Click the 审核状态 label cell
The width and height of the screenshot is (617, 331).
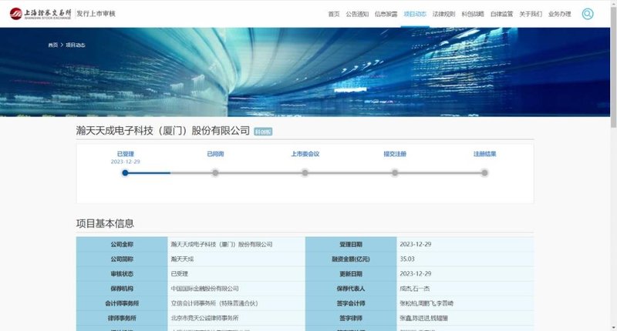click(x=122, y=274)
